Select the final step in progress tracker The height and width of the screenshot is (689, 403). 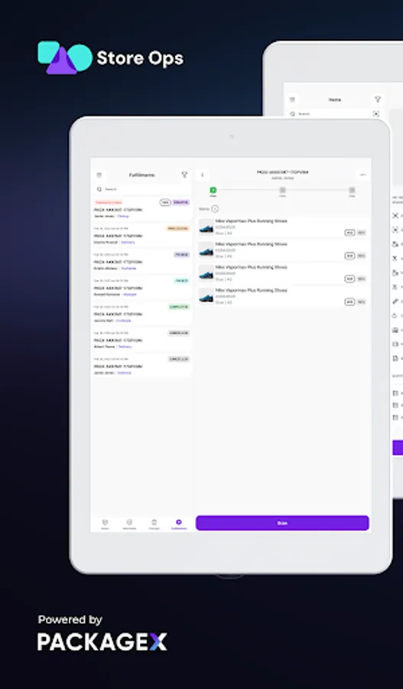click(x=352, y=191)
